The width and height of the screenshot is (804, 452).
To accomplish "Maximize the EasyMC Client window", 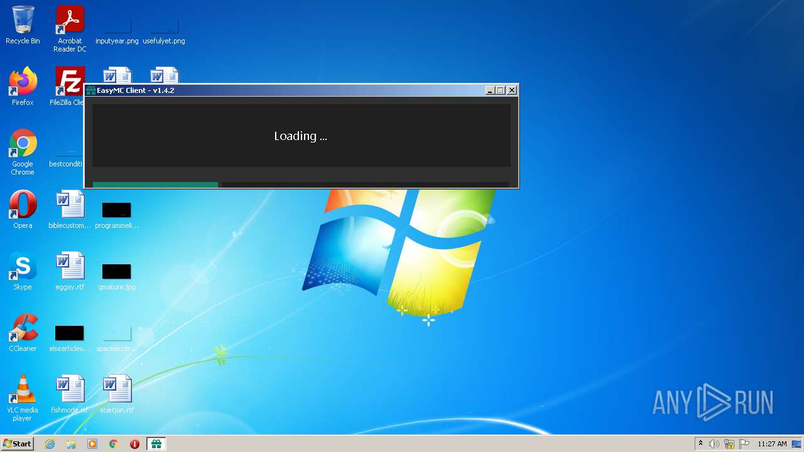I will tap(501, 90).
